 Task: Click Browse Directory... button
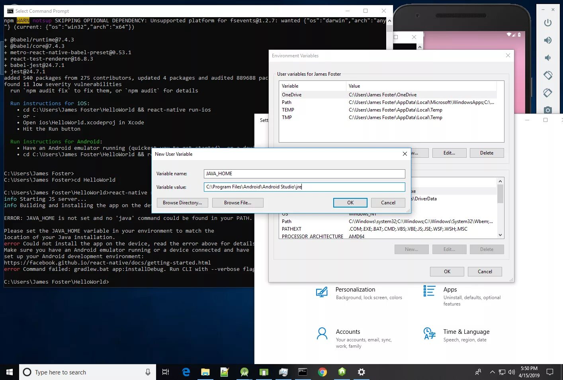coord(182,203)
